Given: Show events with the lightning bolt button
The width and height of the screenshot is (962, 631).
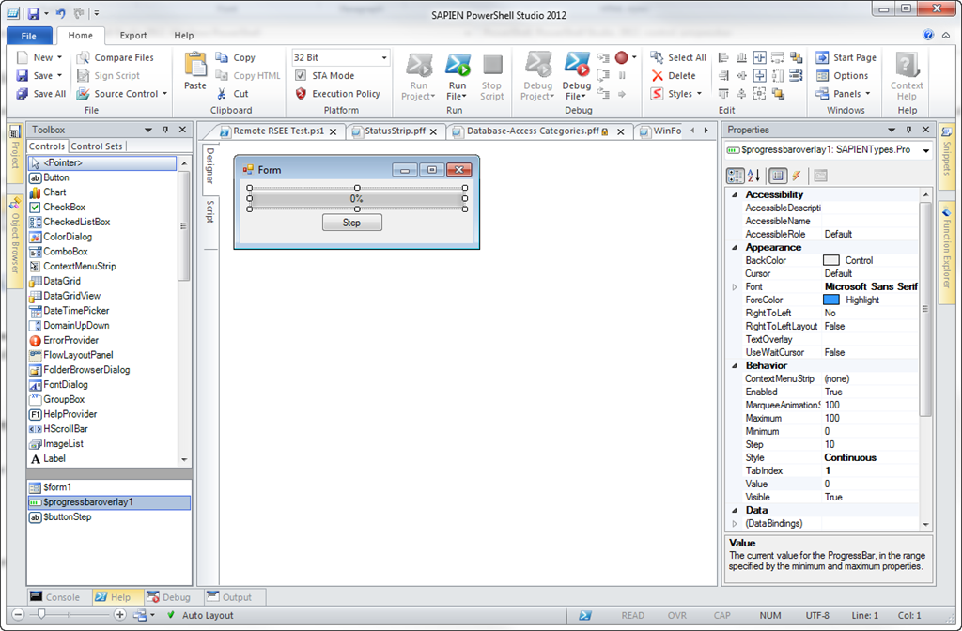Looking at the screenshot, I should (797, 176).
